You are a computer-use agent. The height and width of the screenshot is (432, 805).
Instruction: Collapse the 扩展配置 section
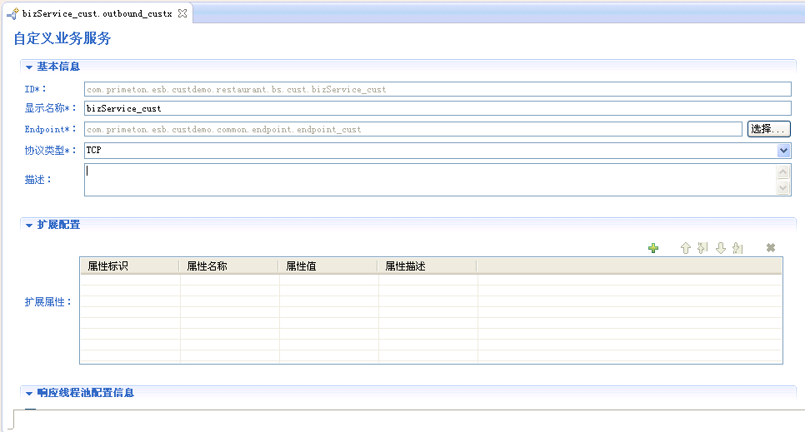(28, 226)
